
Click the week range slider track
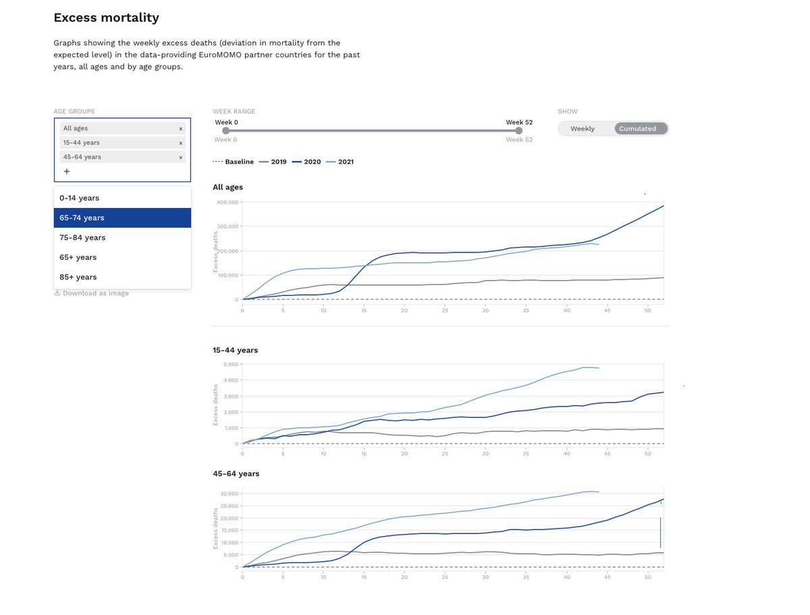click(372, 131)
